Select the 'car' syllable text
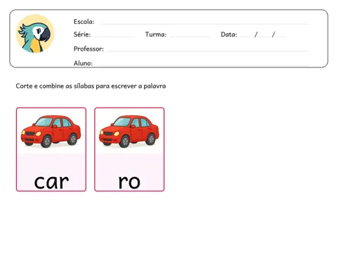The width and height of the screenshot is (337, 270). point(51,182)
